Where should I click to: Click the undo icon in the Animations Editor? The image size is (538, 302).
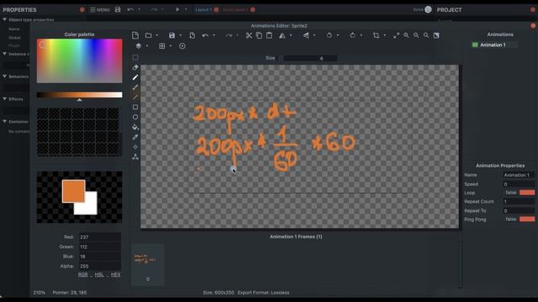[x=205, y=35]
